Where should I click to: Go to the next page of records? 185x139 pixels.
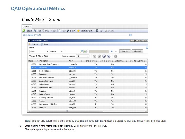click(104, 56)
